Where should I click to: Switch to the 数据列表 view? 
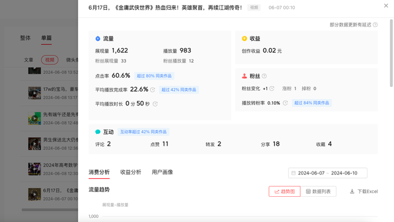318,191
